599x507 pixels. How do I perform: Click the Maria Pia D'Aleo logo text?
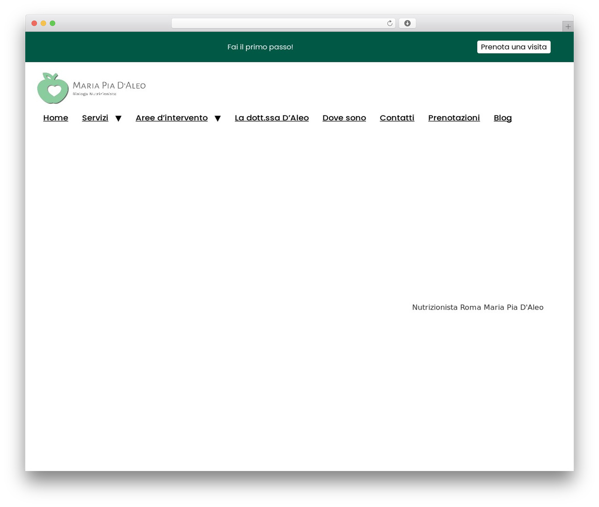pos(109,86)
